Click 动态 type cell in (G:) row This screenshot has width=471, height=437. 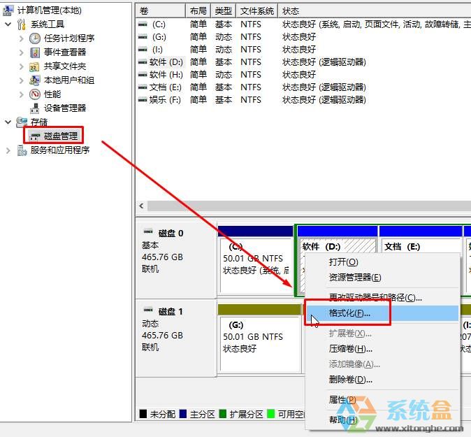pyautogui.click(x=224, y=36)
